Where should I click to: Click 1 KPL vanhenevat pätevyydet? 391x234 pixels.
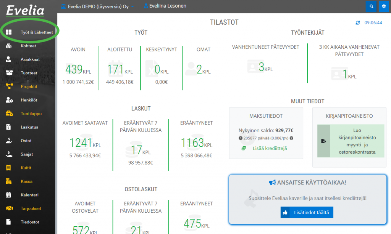349,74
